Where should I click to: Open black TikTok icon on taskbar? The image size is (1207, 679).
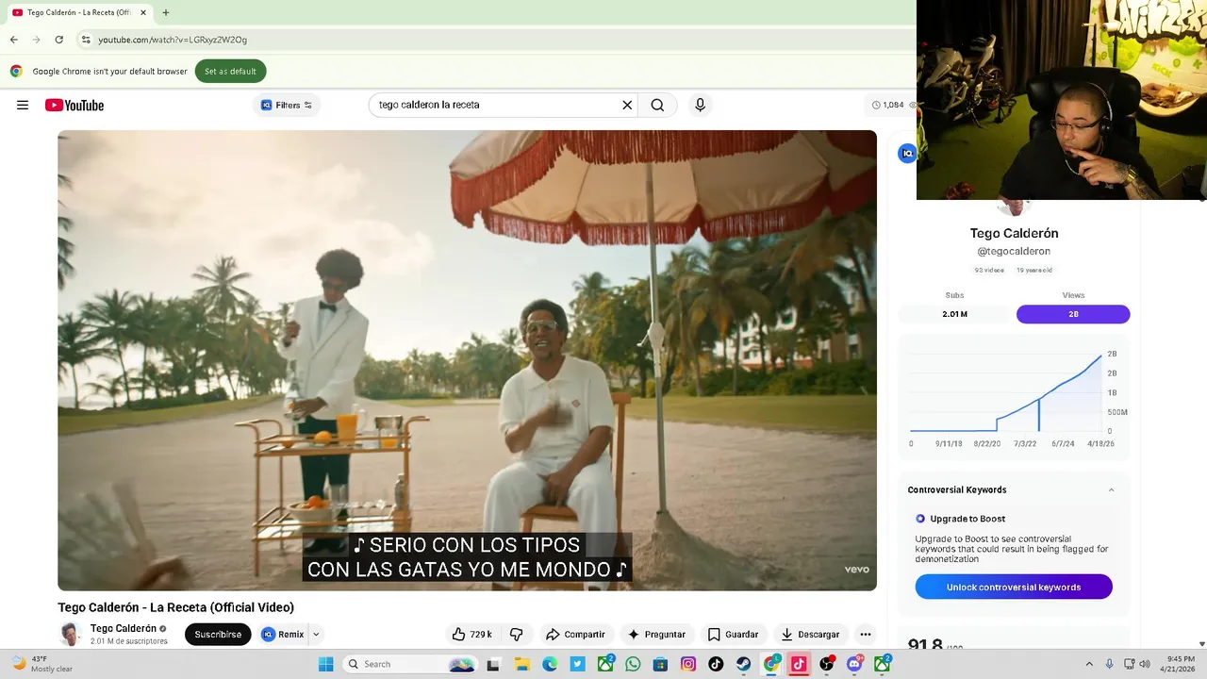tap(716, 664)
